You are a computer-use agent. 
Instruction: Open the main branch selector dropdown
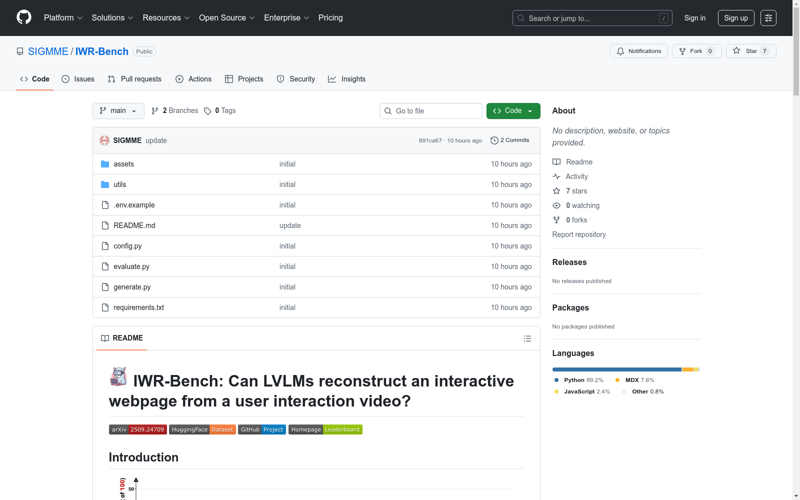coord(118,111)
